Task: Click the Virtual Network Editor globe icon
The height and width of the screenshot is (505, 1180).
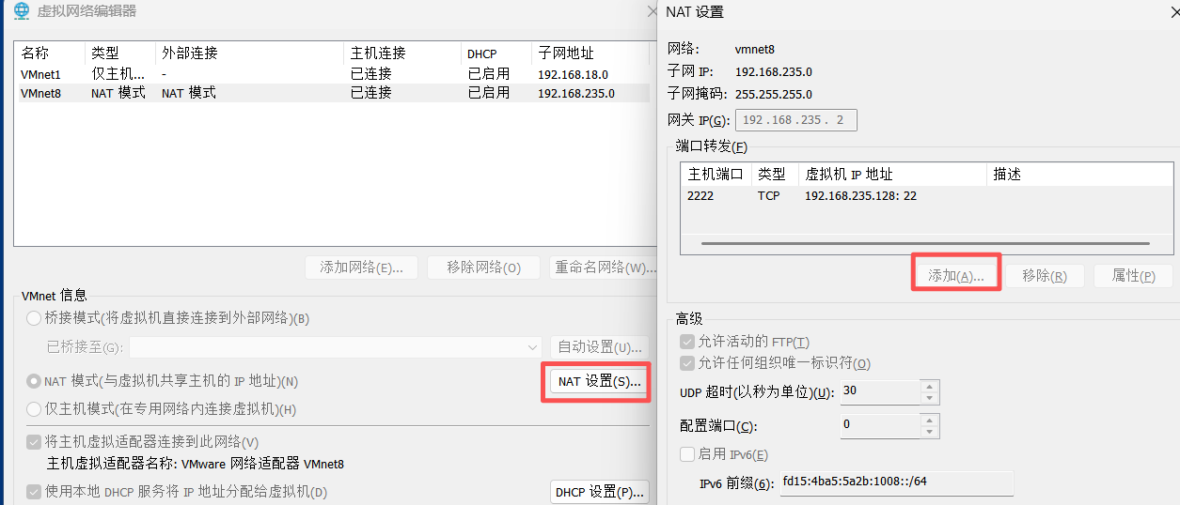Action: pyautogui.click(x=22, y=11)
